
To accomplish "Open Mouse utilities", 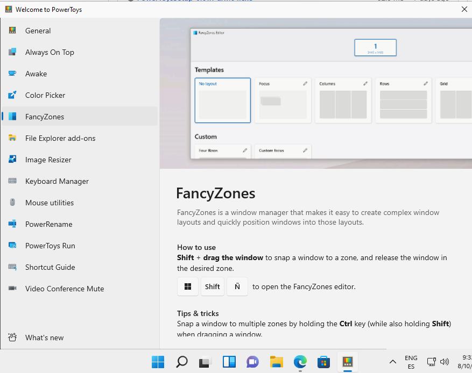I will [x=50, y=203].
